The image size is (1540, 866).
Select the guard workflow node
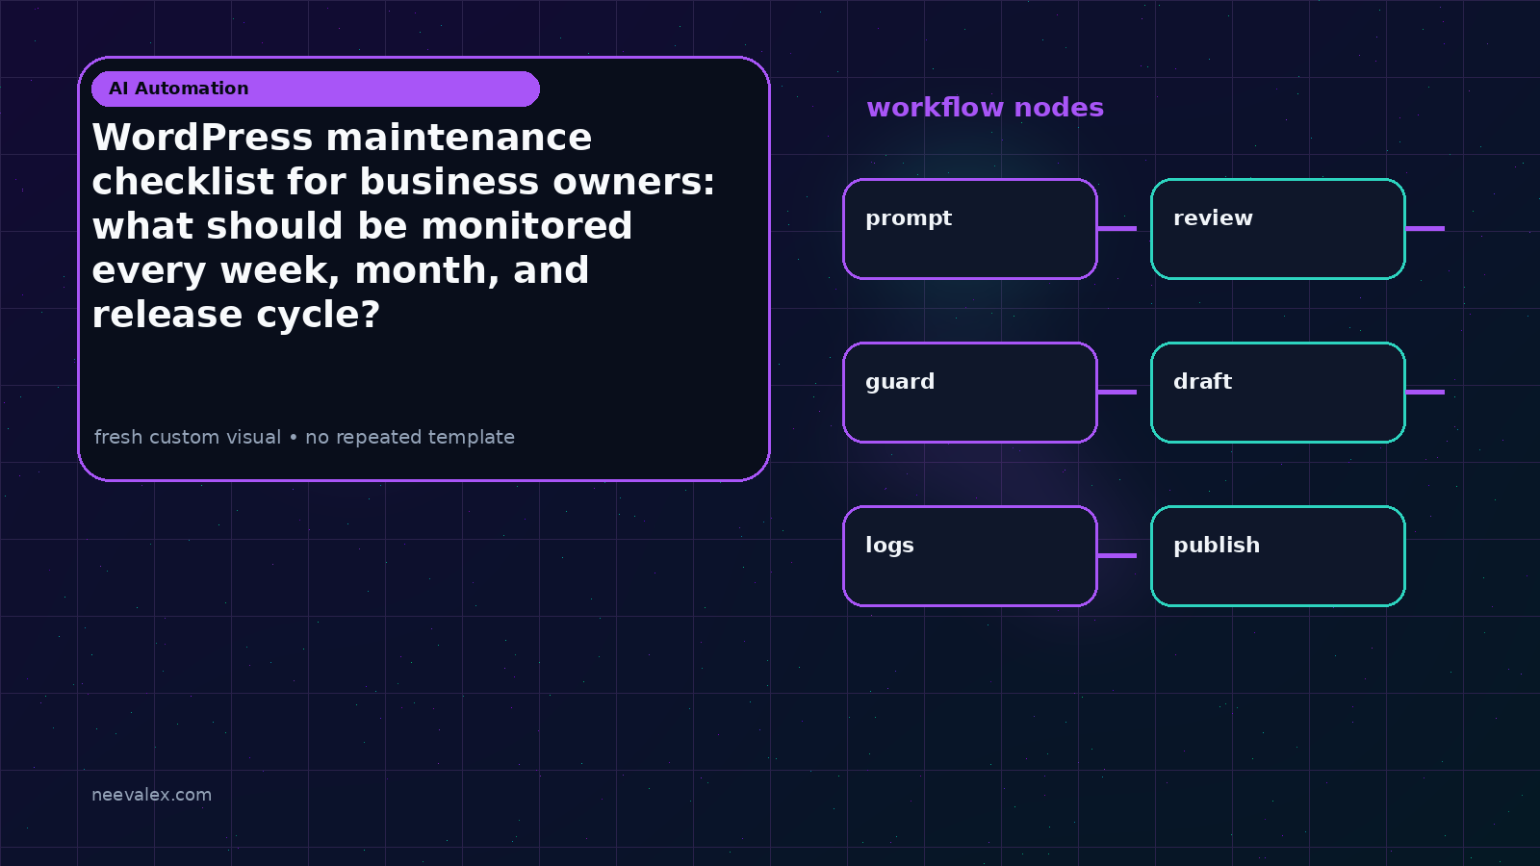tap(970, 393)
